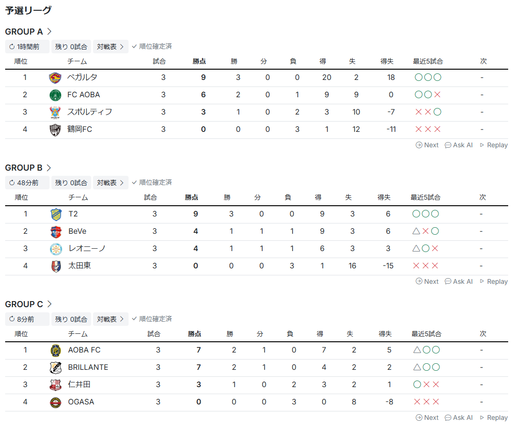Image resolution: width=518 pixels, height=432 pixels.
Task: Click the ベガルタ team logo
Action: 55,78
